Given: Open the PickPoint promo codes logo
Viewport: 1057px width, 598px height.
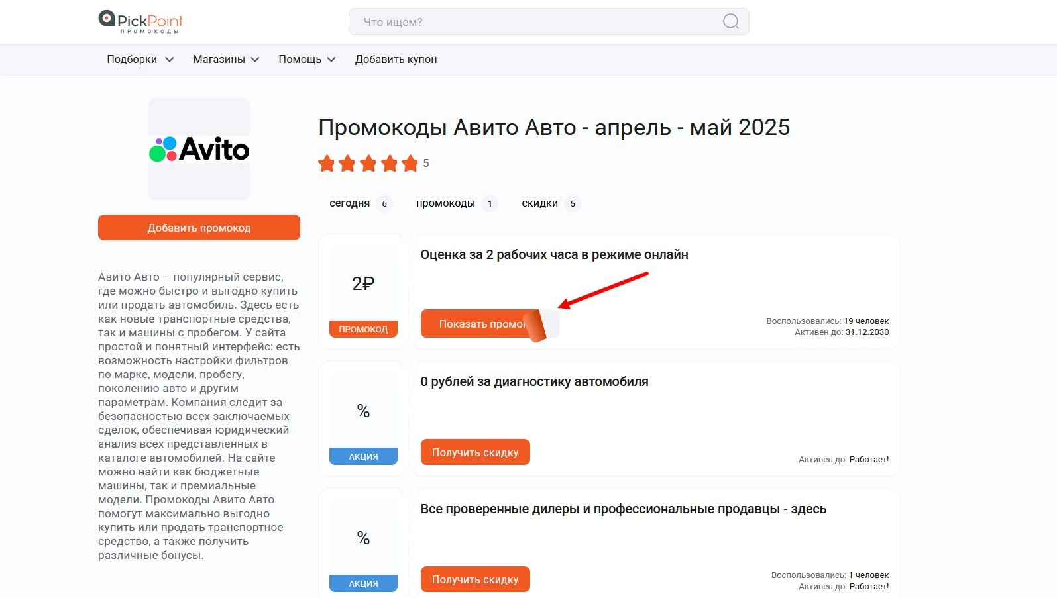Looking at the screenshot, I should (140, 21).
